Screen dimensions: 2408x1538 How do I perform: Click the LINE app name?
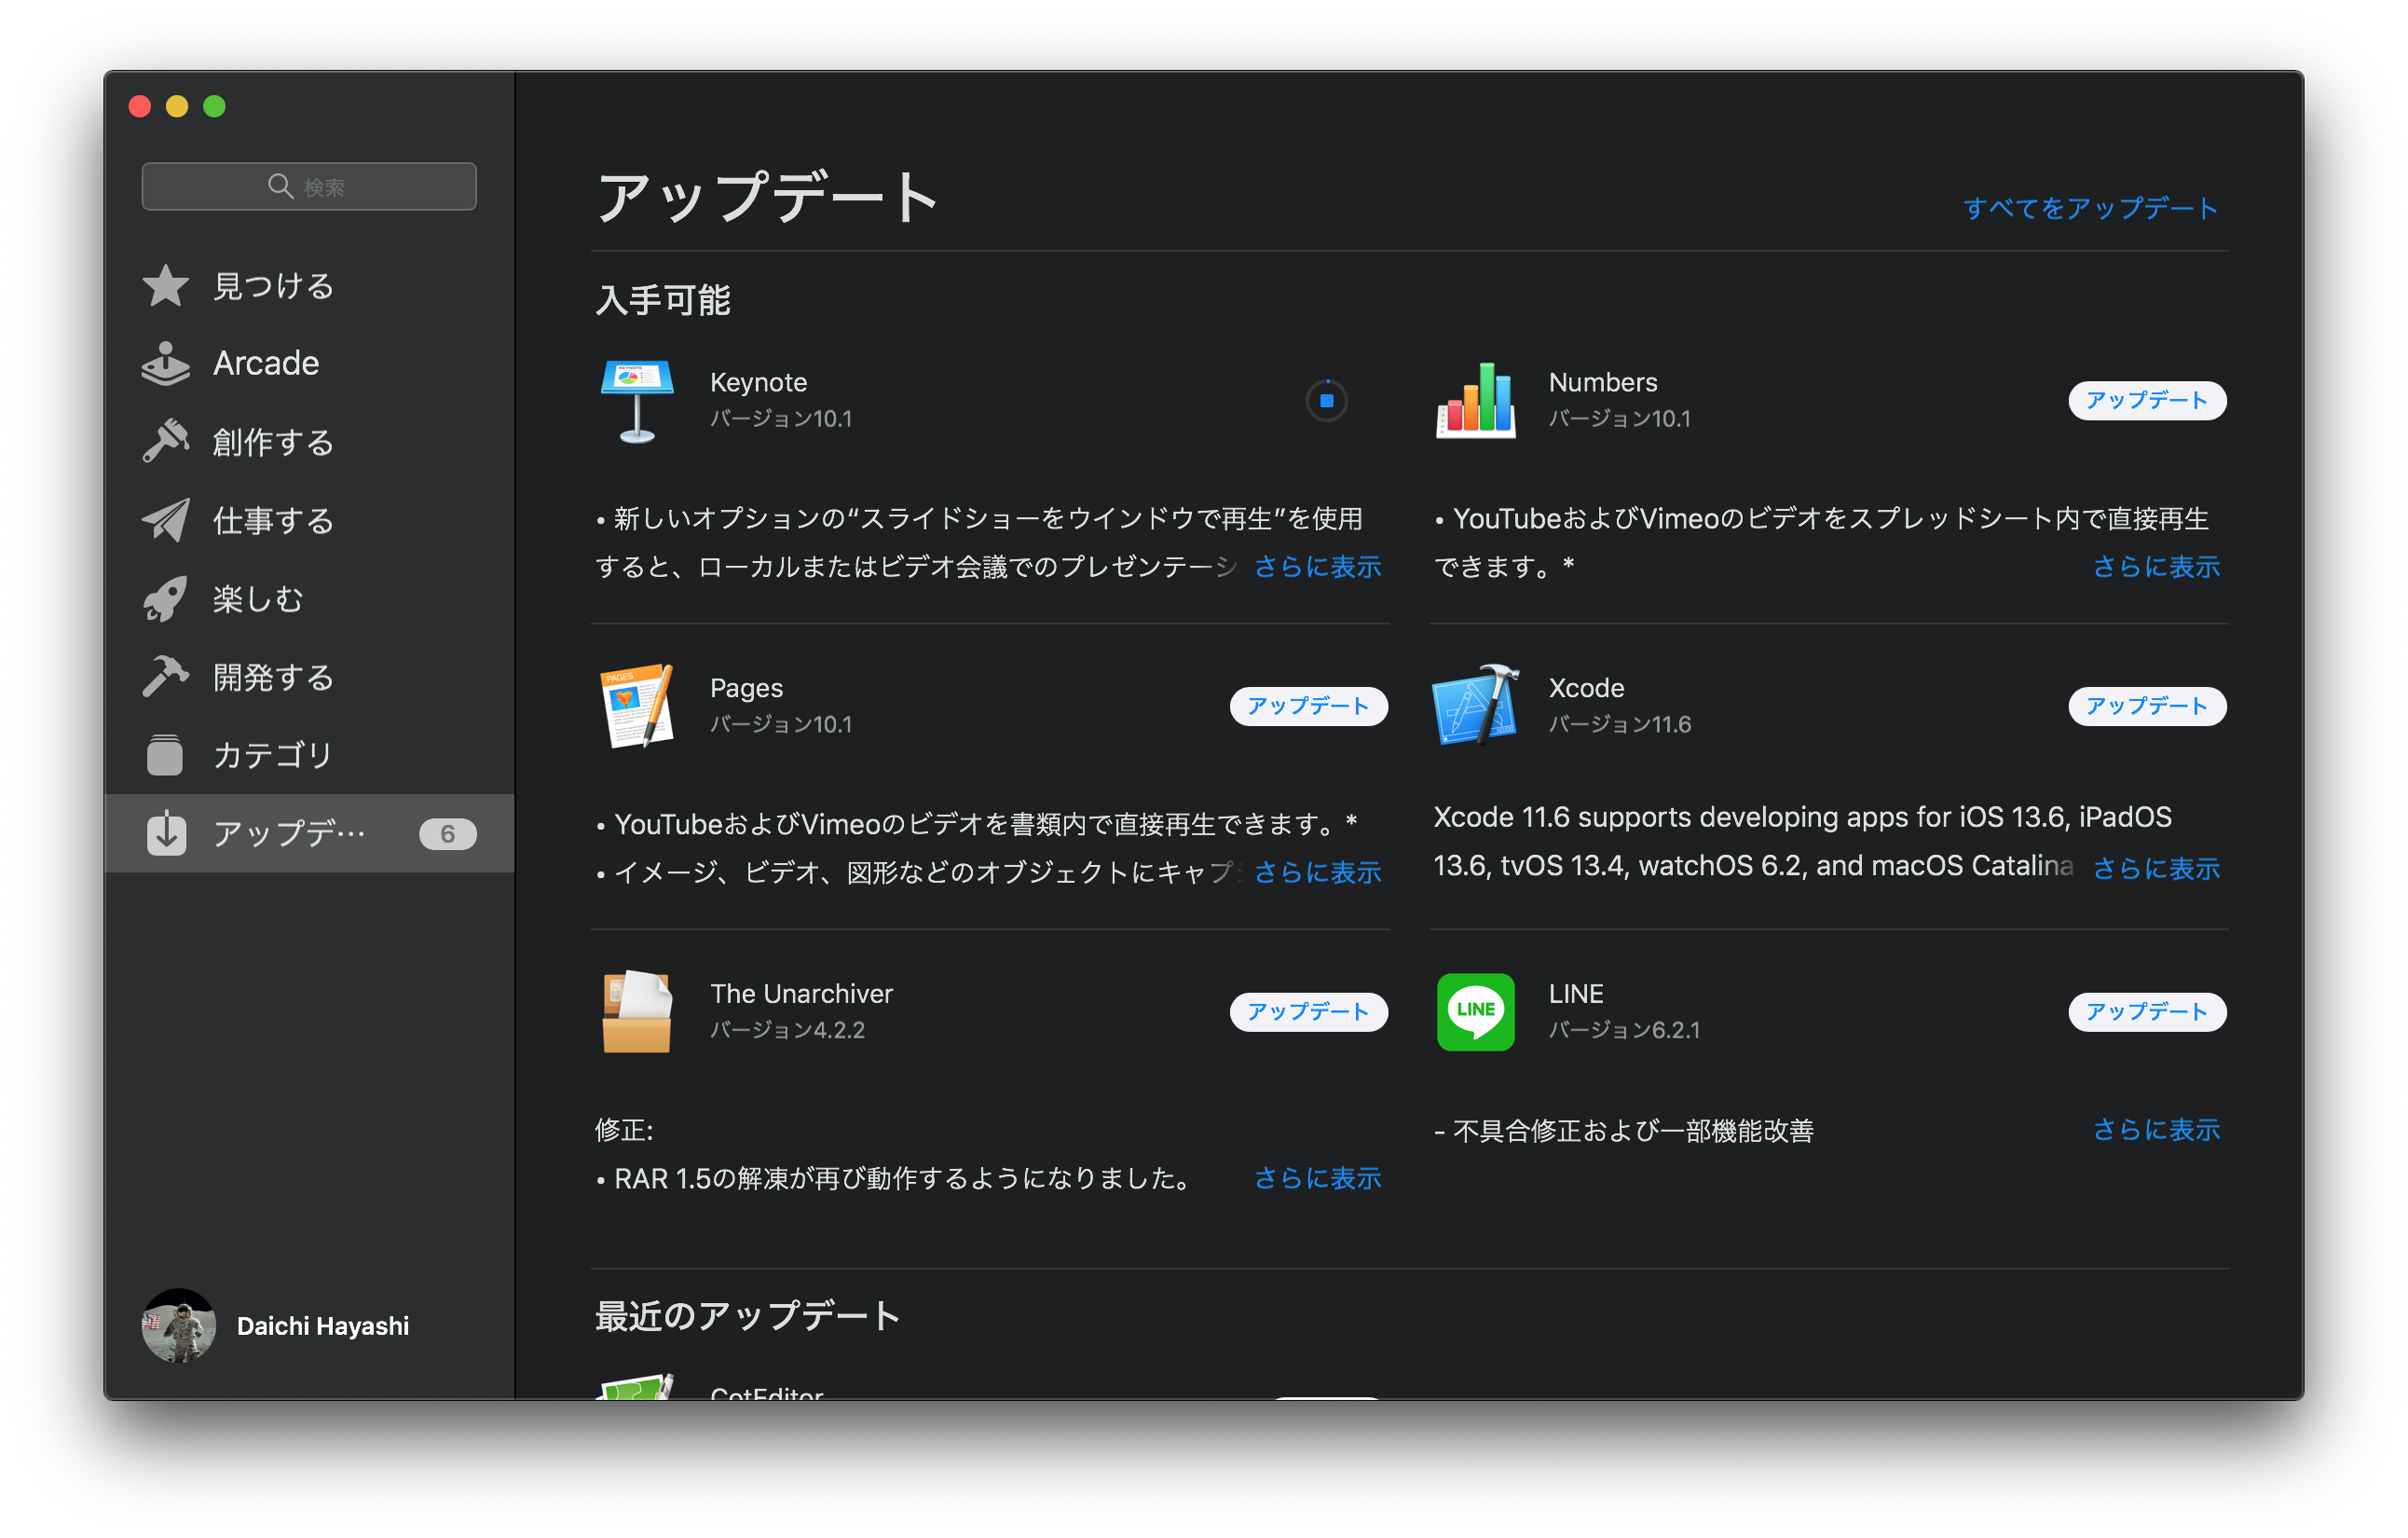coord(1576,994)
